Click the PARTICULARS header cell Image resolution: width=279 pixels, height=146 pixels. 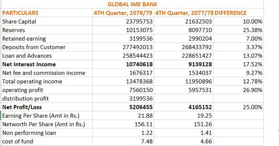pyautogui.click(x=46, y=13)
